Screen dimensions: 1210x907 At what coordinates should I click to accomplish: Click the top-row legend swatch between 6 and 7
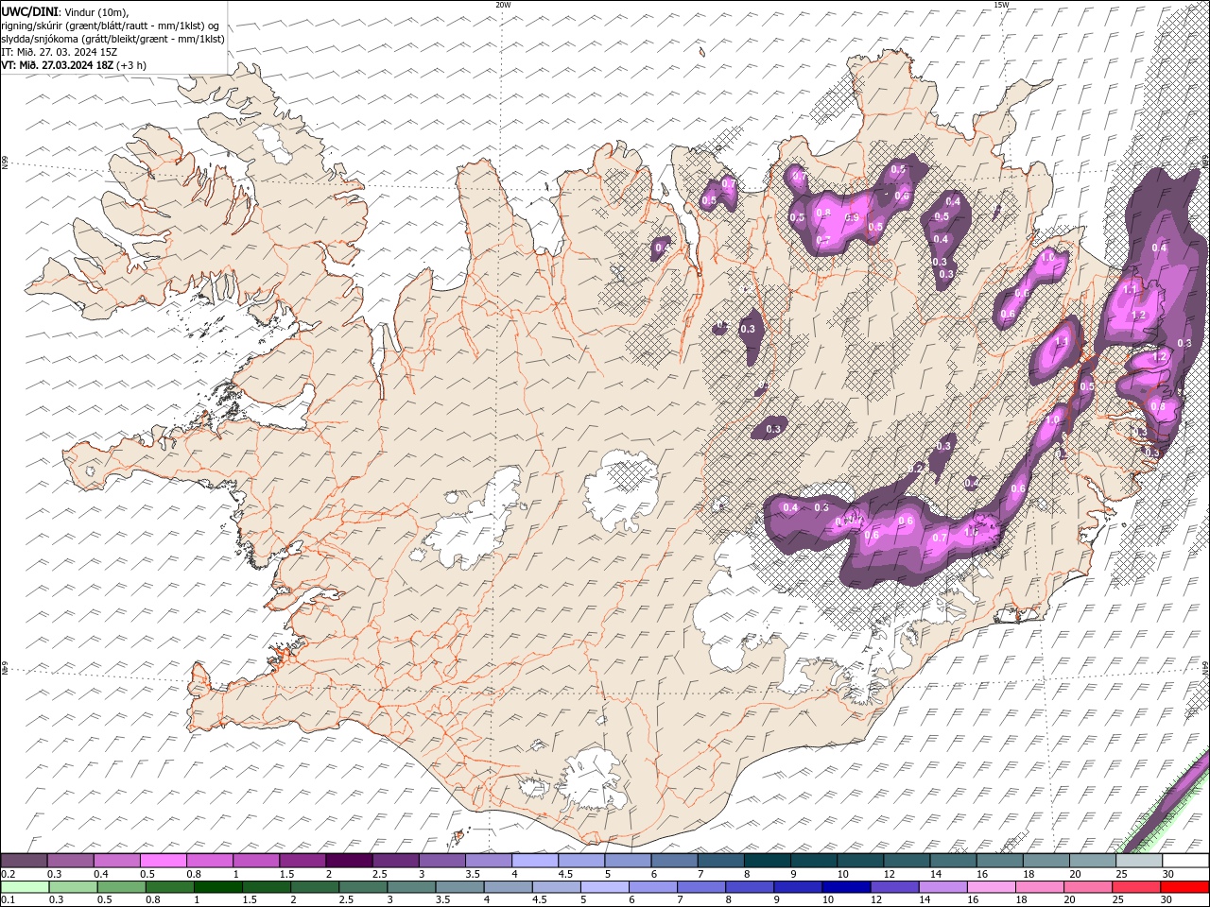coord(674,861)
